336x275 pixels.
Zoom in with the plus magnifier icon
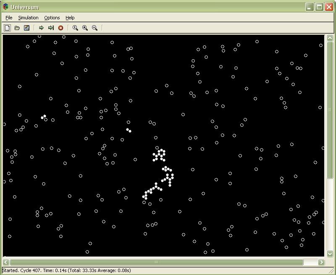[x=85, y=28]
